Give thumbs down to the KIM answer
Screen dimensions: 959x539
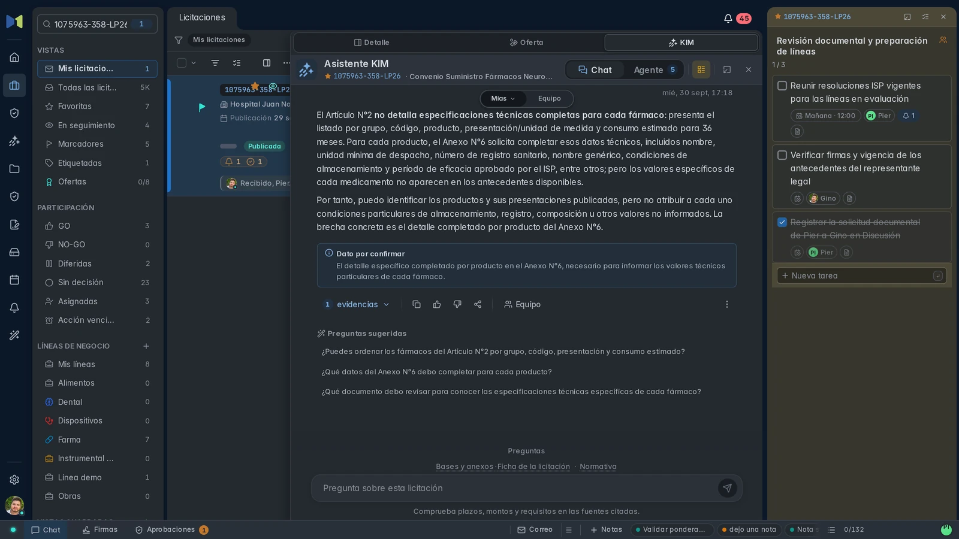[x=457, y=304]
